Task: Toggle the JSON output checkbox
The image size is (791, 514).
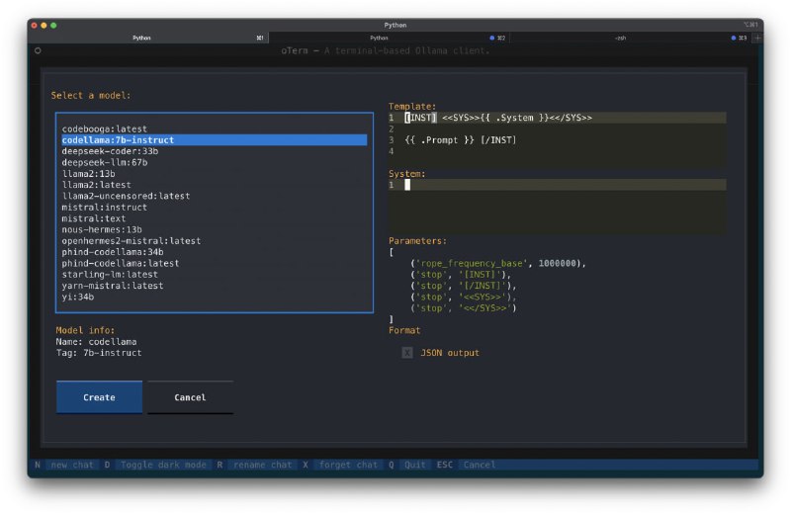Action: 407,352
